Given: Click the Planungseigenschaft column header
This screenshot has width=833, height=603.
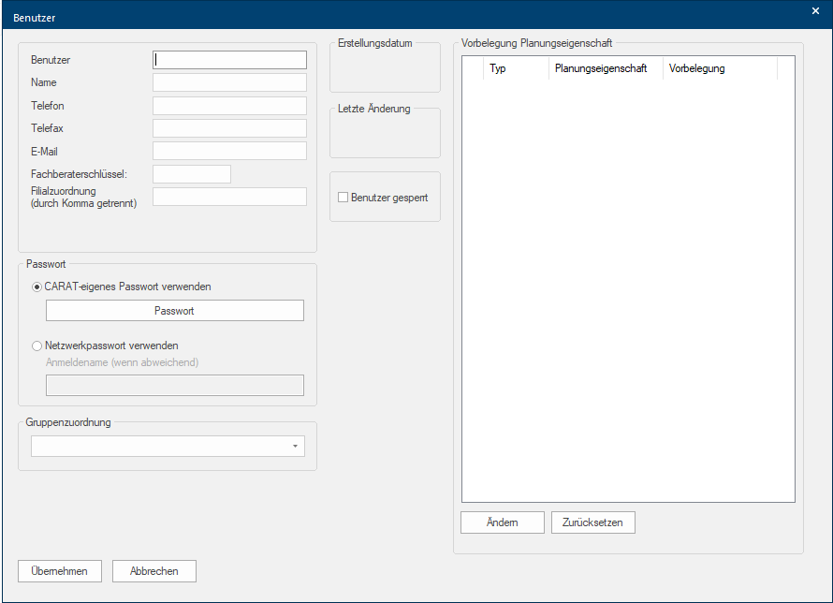Looking at the screenshot, I should (x=605, y=68).
